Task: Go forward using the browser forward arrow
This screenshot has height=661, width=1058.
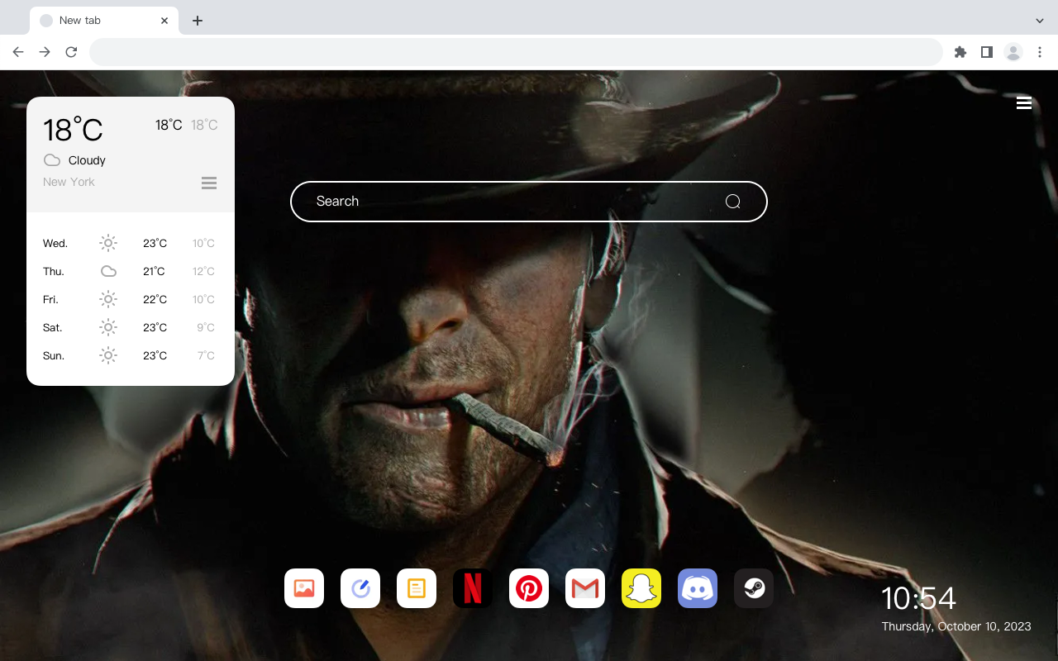Action: (x=45, y=52)
